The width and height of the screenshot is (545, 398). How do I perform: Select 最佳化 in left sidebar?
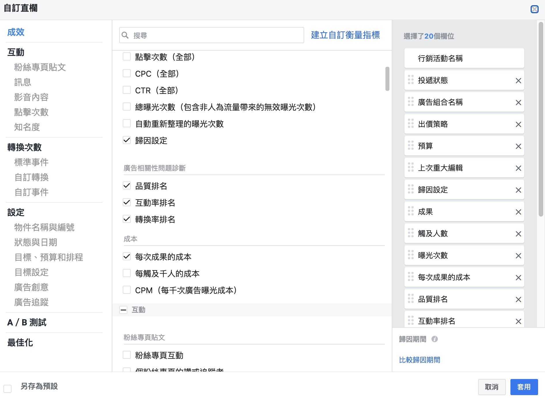[20, 342]
